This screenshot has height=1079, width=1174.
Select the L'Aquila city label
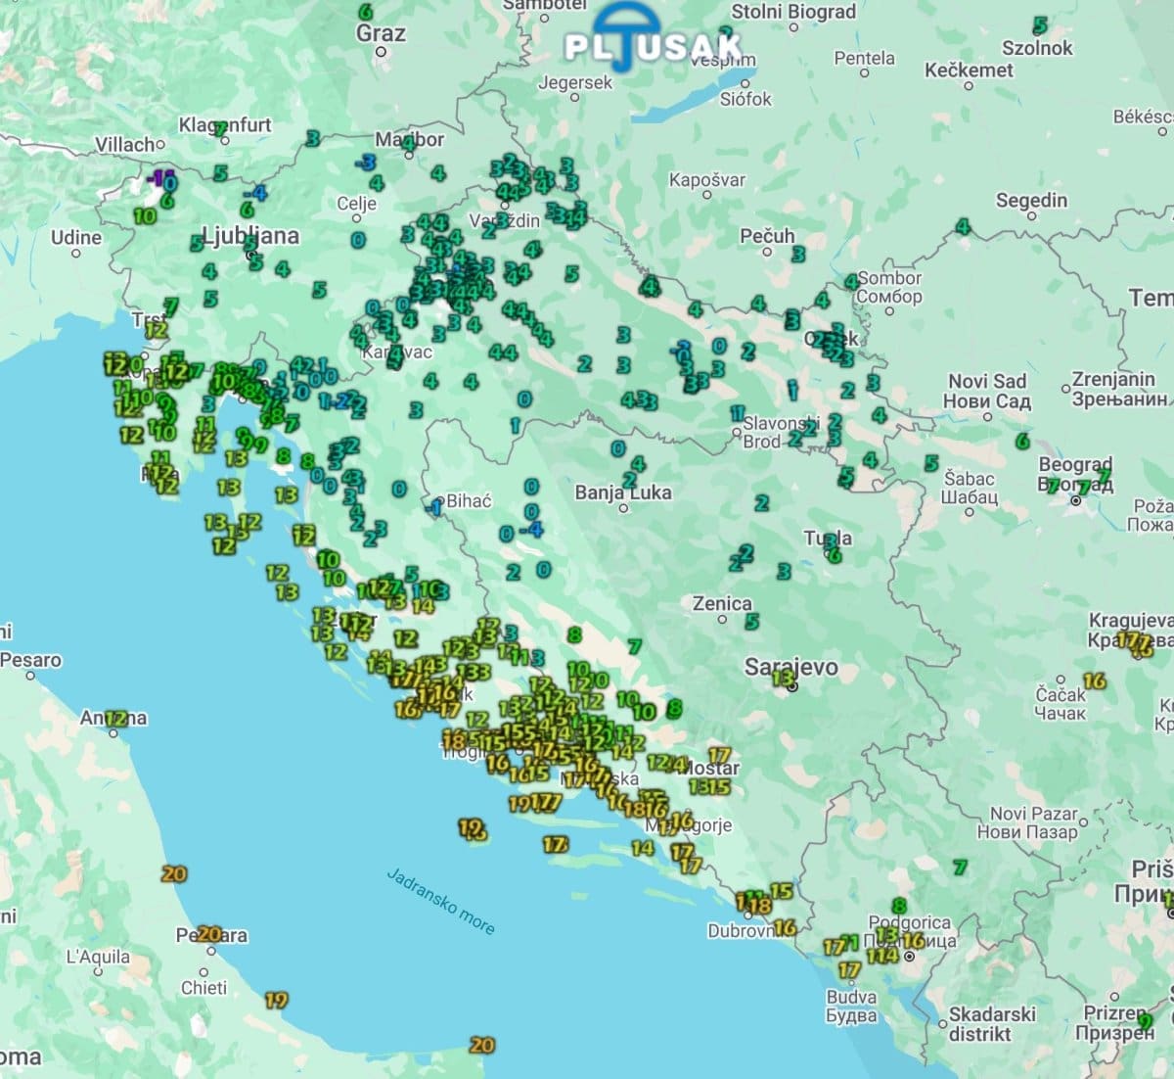(98, 957)
